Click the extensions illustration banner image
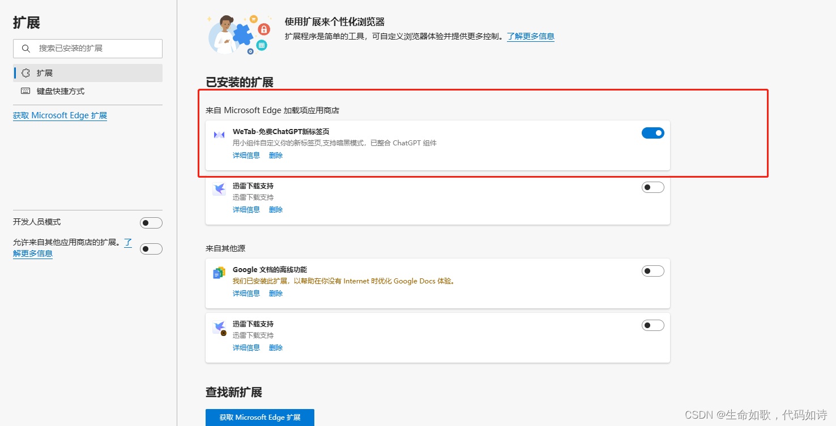 239,35
